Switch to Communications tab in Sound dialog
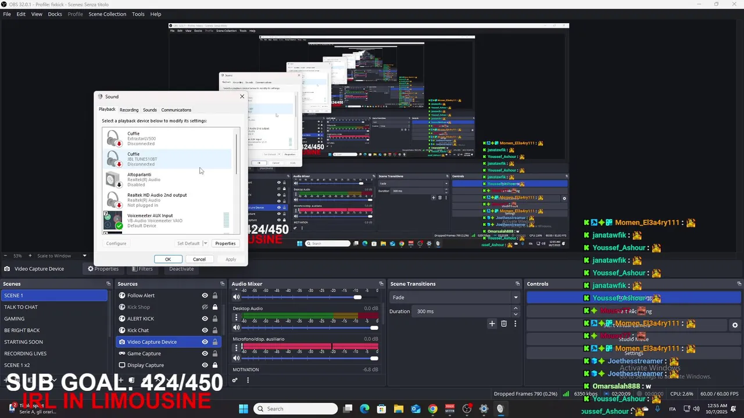Viewport: 744px width, 418px height. [176, 110]
